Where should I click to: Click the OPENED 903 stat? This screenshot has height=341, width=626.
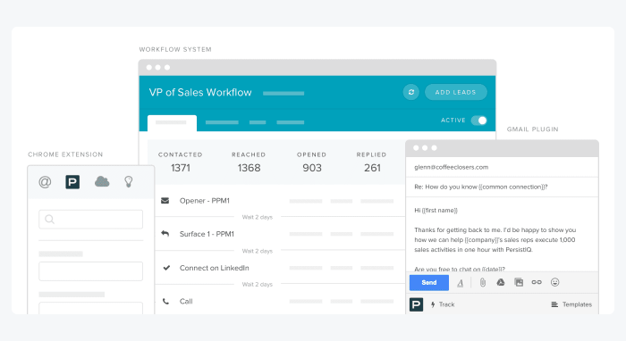(x=312, y=162)
